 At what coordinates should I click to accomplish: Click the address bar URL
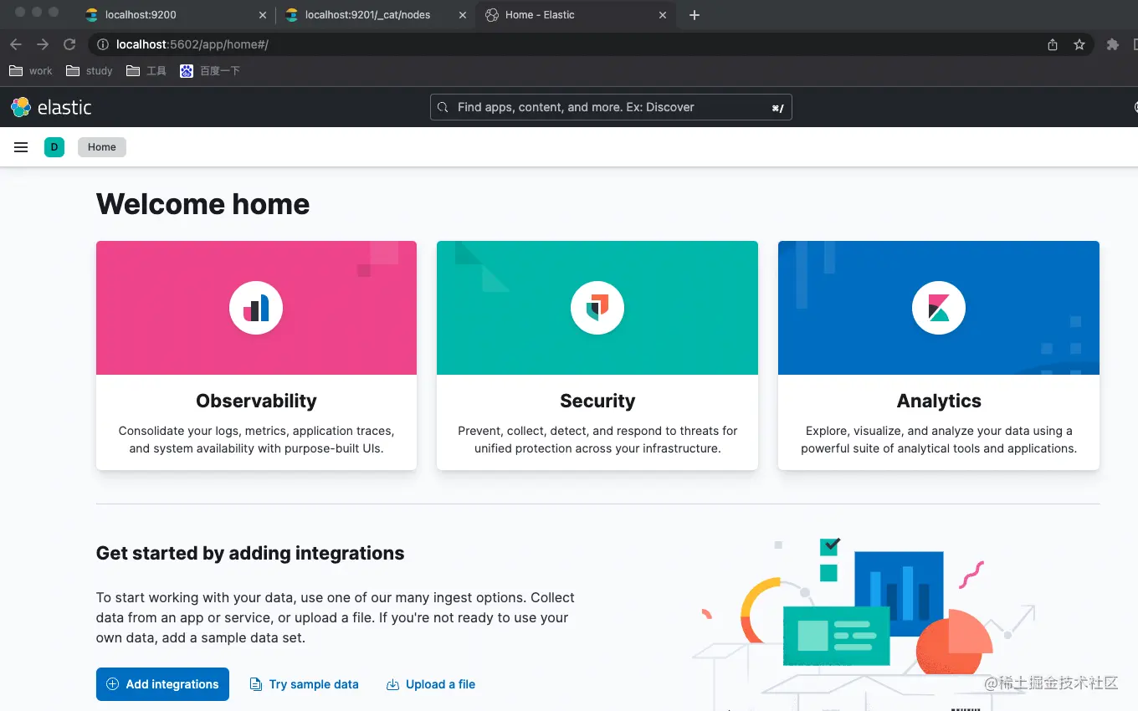click(x=192, y=44)
